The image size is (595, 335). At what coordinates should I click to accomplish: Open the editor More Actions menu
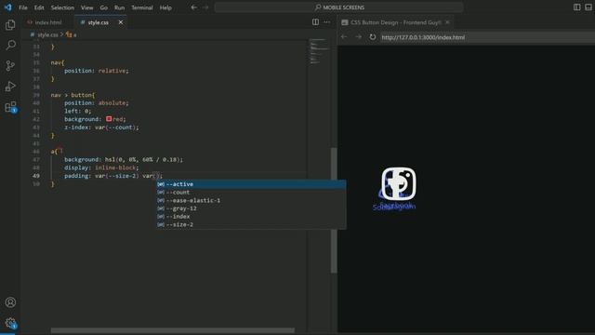pyautogui.click(x=326, y=22)
